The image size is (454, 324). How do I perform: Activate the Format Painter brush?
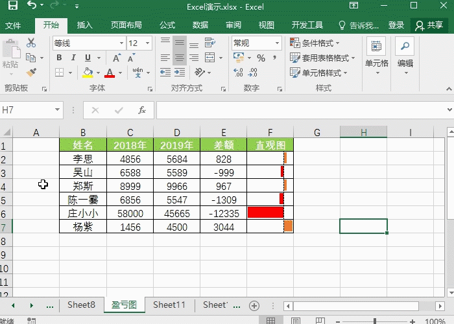coord(31,73)
